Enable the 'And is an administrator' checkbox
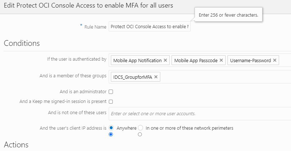291x151 pixels. (x=111, y=92)
